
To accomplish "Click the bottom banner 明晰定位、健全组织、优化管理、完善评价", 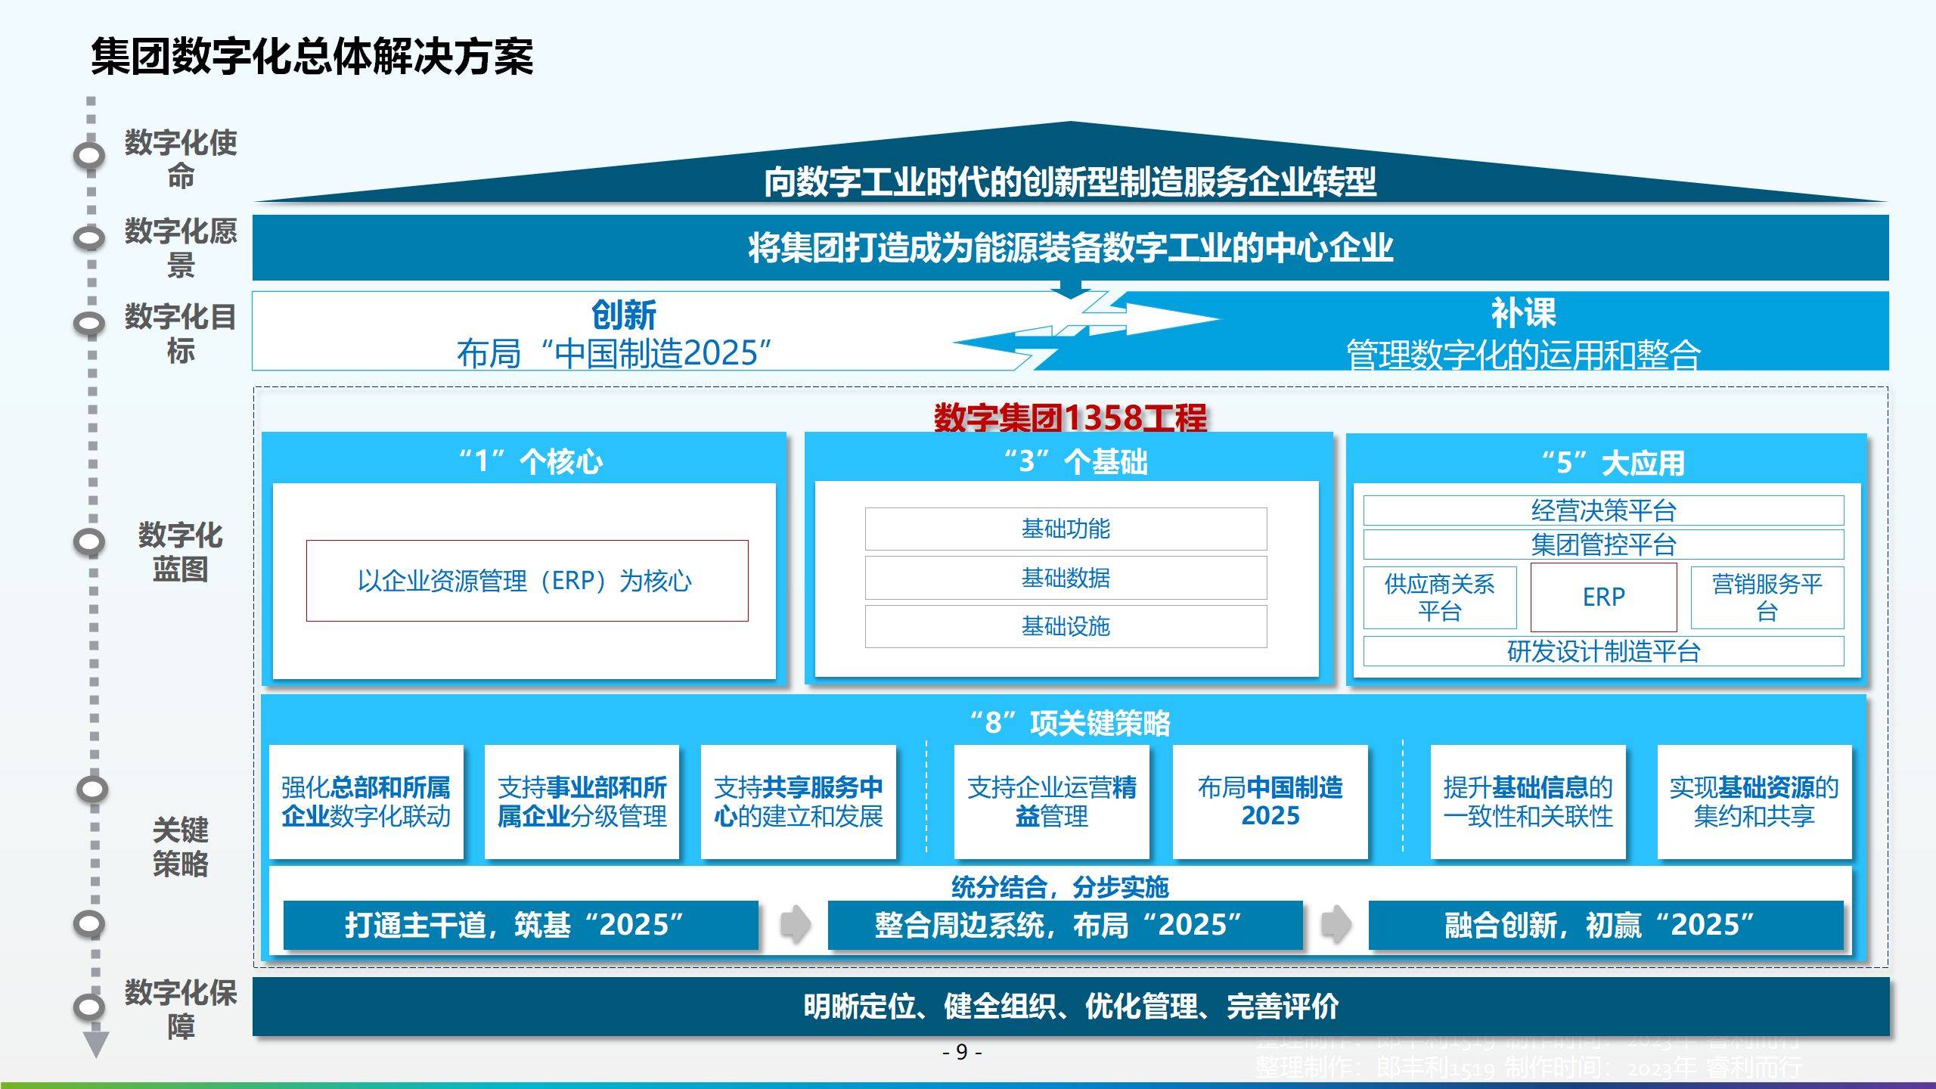I will click(1070, 1007).
